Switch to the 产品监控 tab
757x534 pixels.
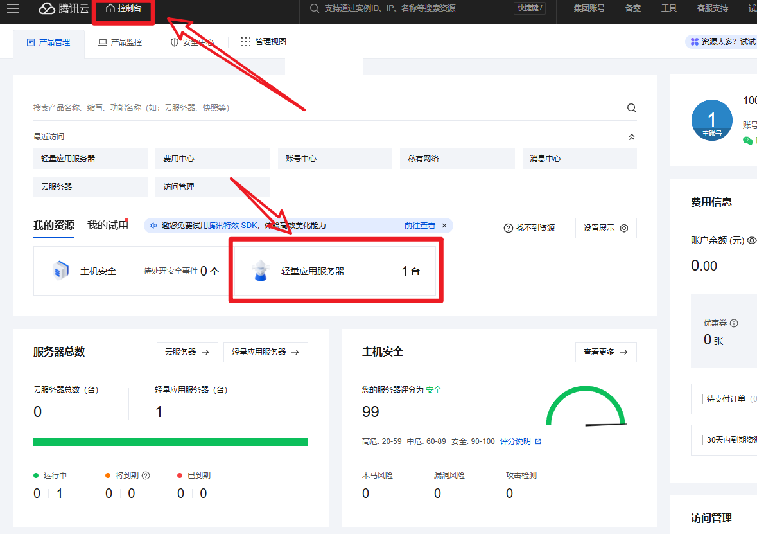[120, 42]
